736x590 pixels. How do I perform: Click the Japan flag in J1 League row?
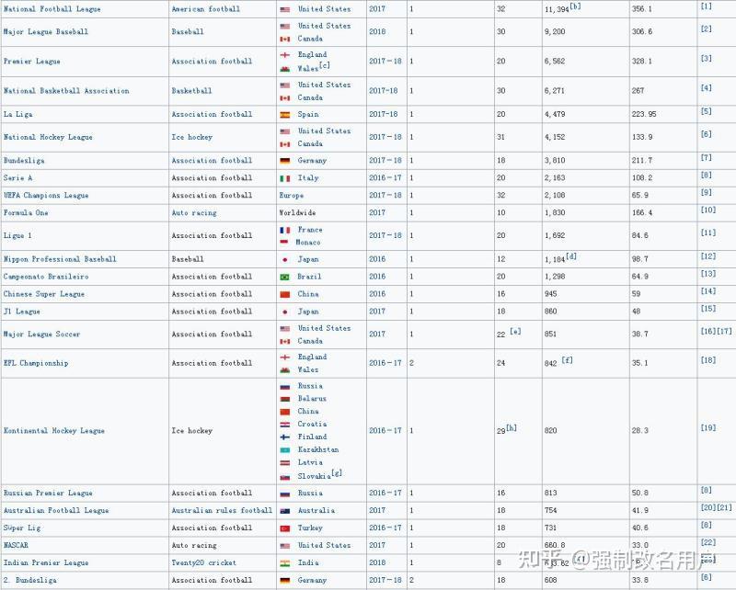(284, 312)
